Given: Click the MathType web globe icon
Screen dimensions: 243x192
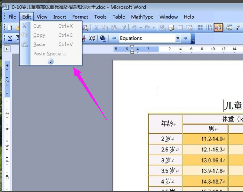Looking at the screenshot, I should pyautogui.click(x=103, y=38).
